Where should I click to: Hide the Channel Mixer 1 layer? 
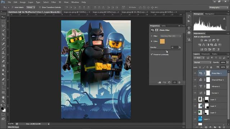point(195,80)
